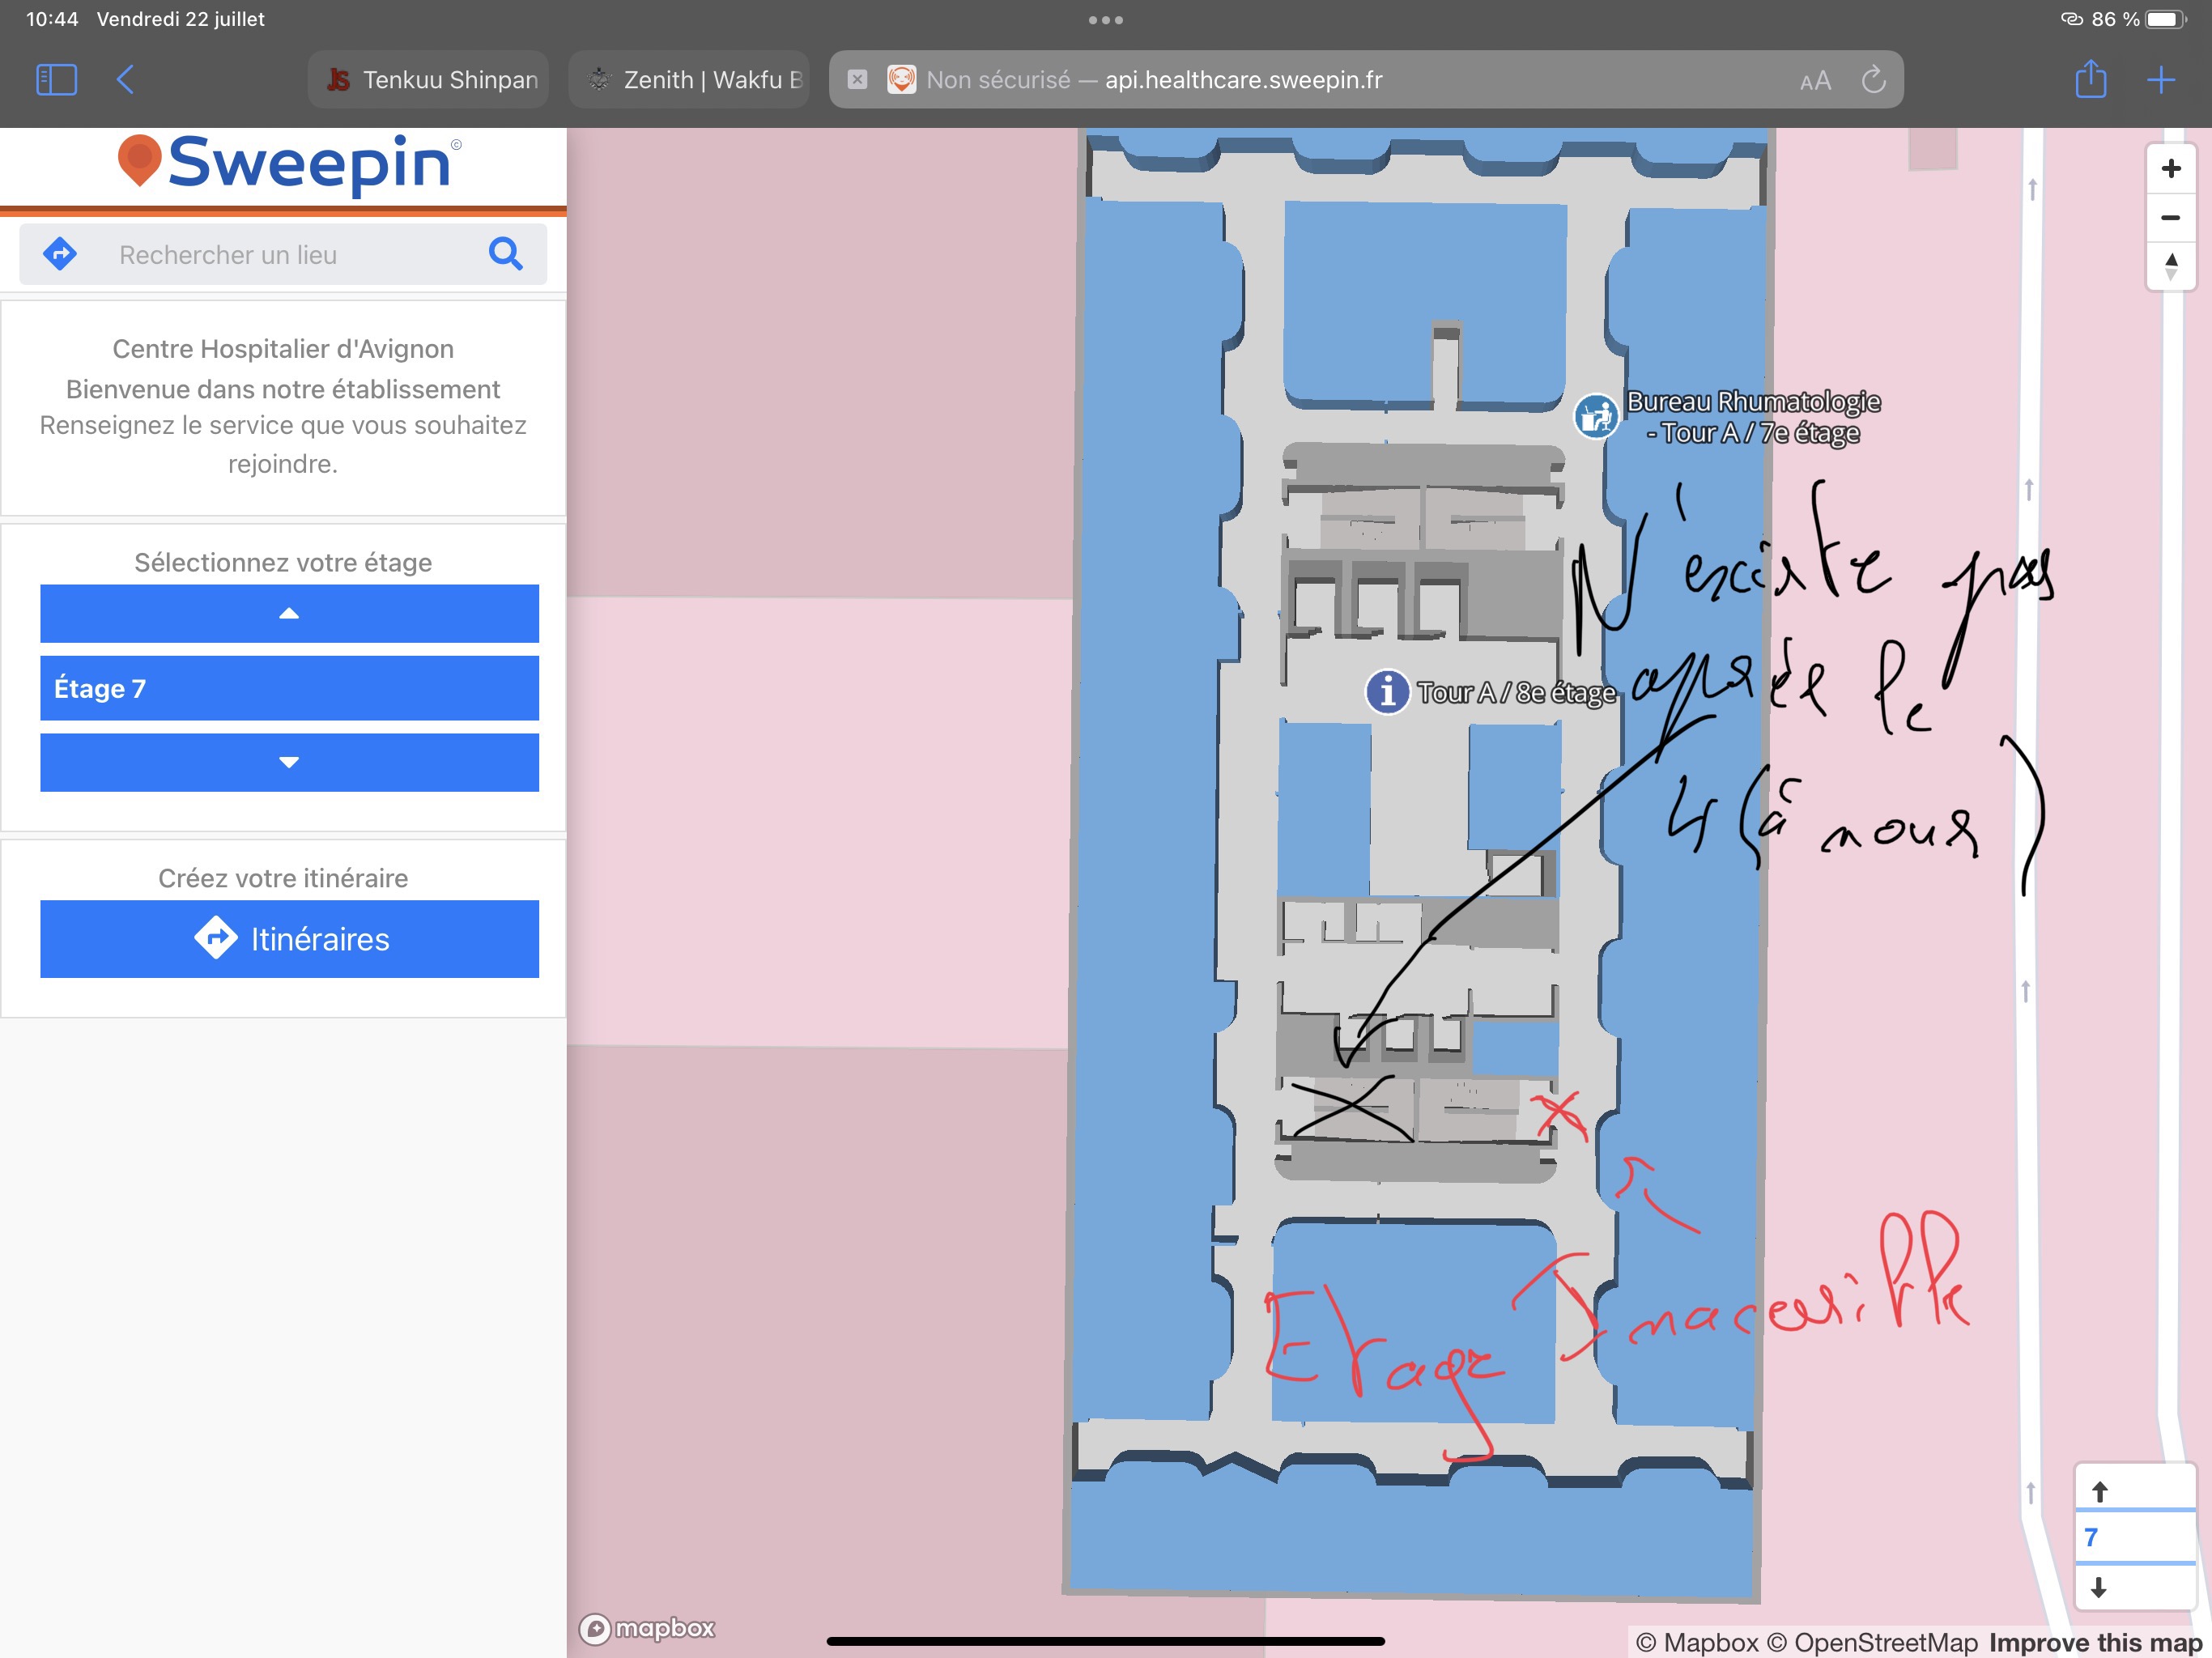Switch to the Zenith | Wakfu tab
Image resolution: width=2212 pixels, height=1658 pixels.
point(689,79)
